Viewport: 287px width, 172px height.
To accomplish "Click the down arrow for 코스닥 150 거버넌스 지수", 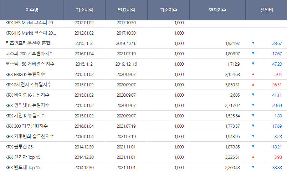I will tap(253, 64).
